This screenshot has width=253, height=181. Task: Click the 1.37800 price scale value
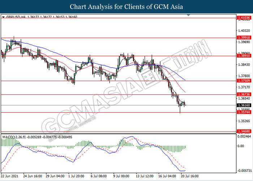[244, 76]
